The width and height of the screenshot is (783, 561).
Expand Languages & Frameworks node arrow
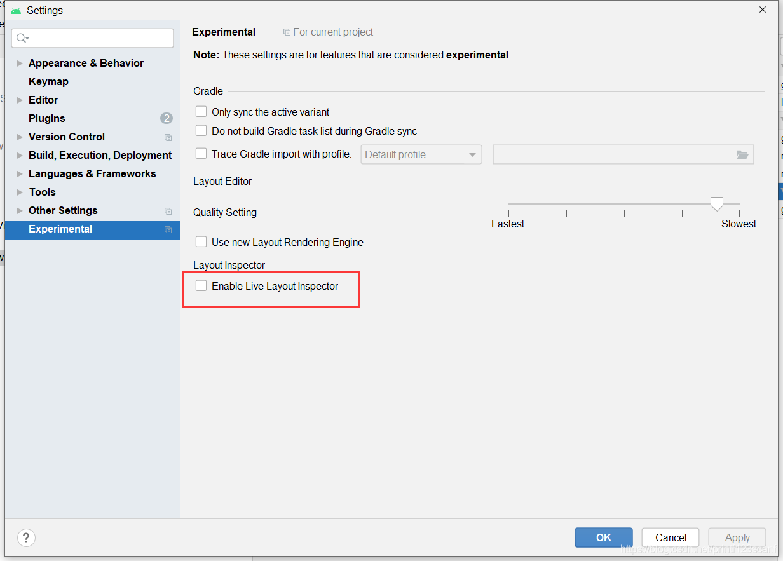pyautogui.click(x=20, y=173)
